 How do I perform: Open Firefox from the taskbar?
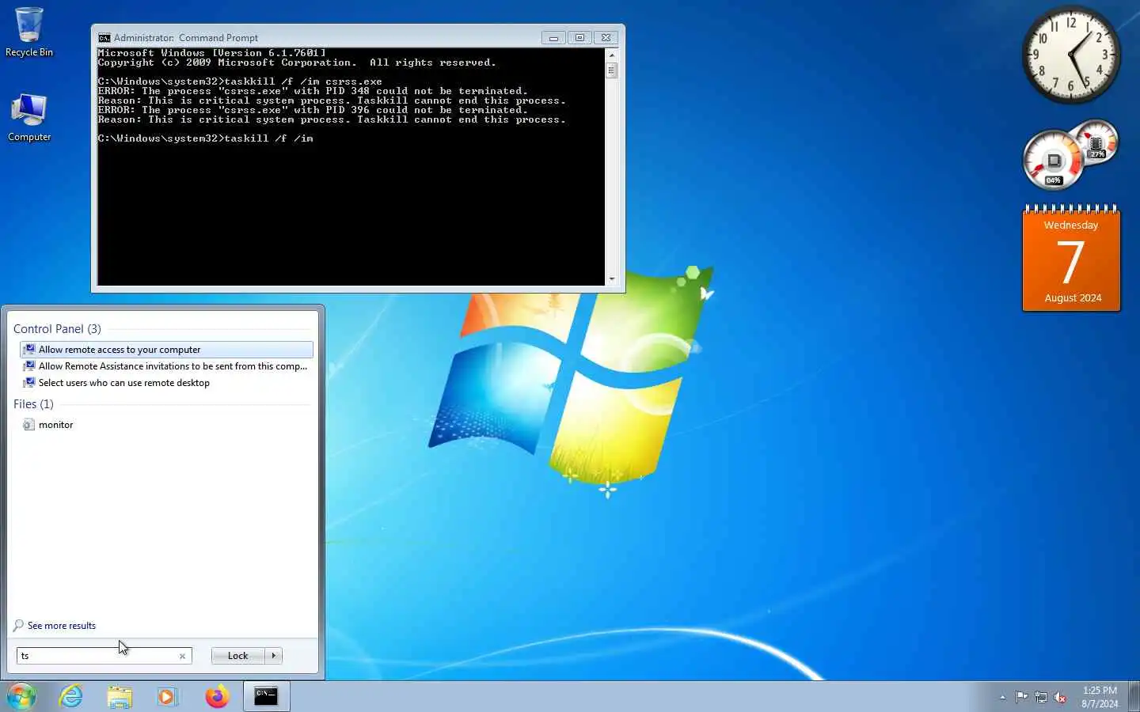[x=217, y=696]
